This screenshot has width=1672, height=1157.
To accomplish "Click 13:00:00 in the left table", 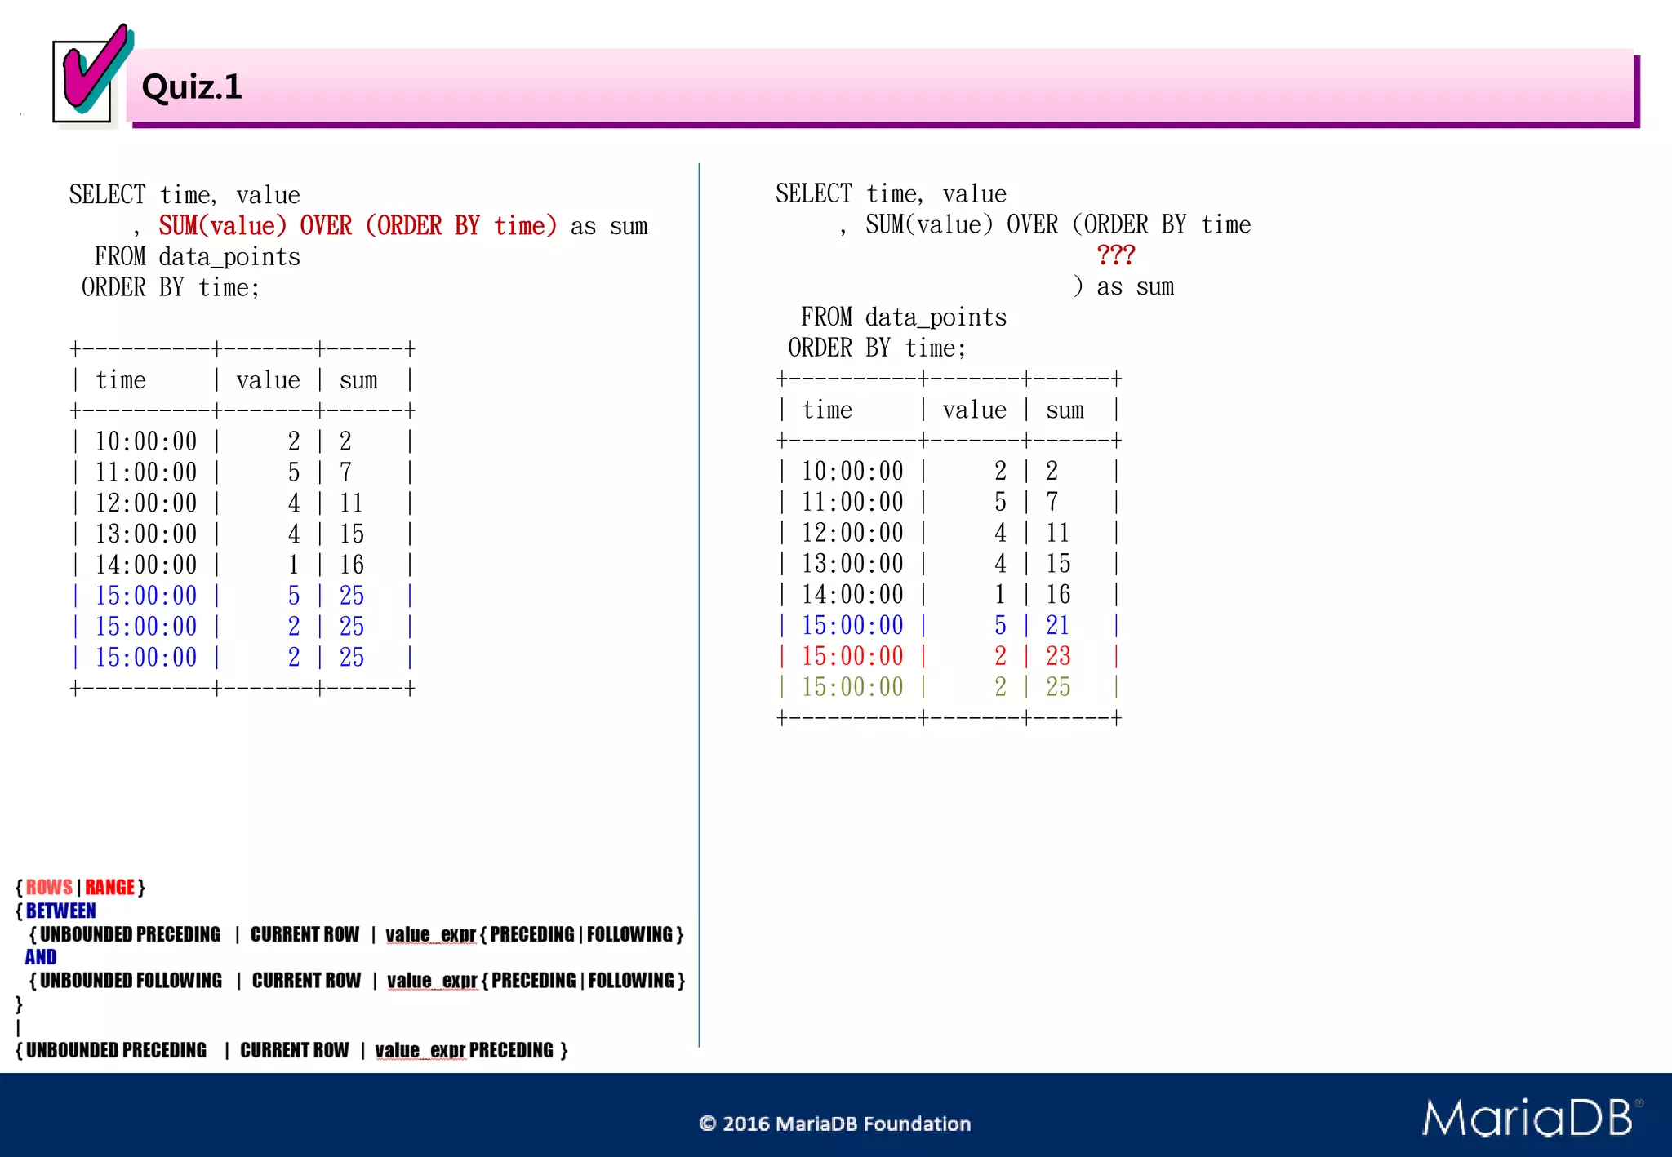I will (146, 534).
